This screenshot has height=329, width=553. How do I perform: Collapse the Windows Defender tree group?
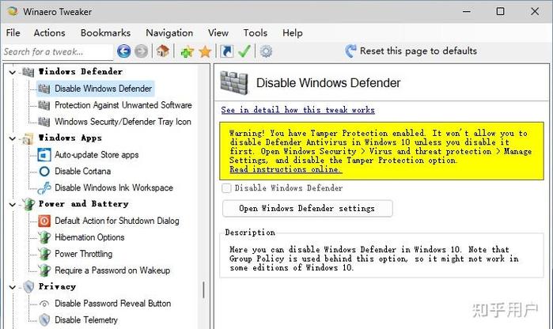[x=13, y=72]
